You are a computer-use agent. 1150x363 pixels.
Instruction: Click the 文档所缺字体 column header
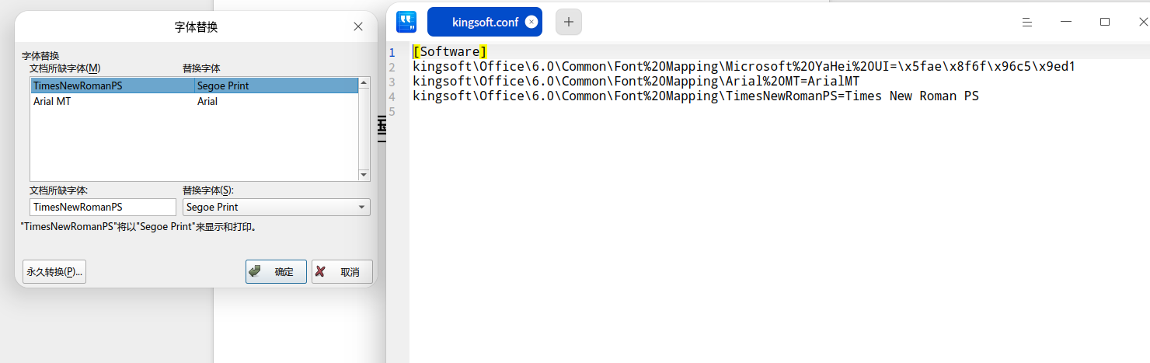(65, 69)
